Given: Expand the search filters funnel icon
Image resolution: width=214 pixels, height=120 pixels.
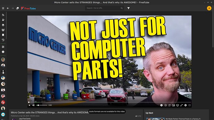Looking at the screenshot, I should pyautogui.click(x=129, y=8).
